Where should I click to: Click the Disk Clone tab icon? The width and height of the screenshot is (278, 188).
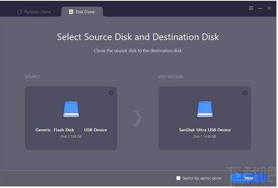pos(71,12)
